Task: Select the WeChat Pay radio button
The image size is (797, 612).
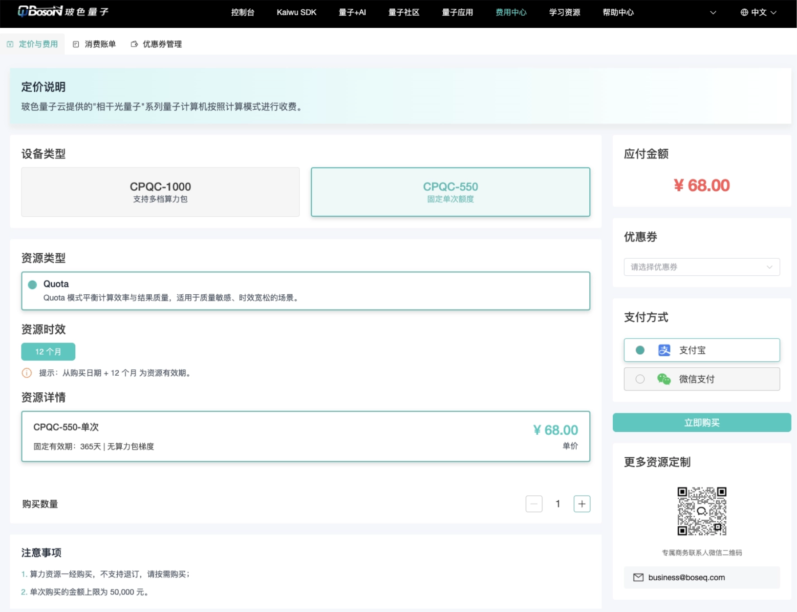Action: coord(640,379)
